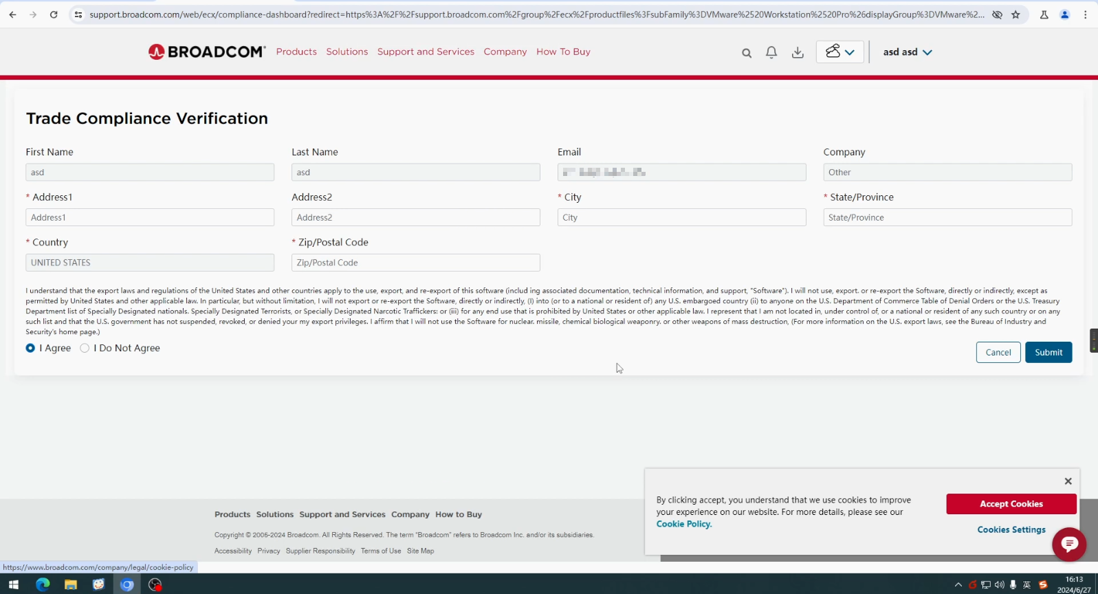Open How To Buy header menu
Image resolution: width=1098 pixels, height=594 pixels.
(x=563, y=52)
